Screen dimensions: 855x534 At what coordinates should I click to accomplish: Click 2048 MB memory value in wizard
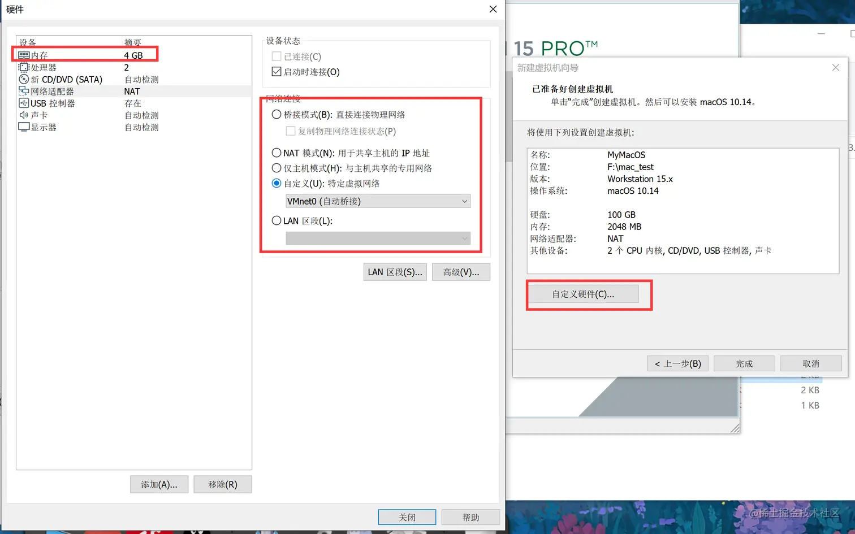click(624, 227)
